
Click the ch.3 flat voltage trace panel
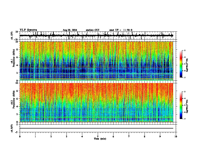click(x=98, y=128)
